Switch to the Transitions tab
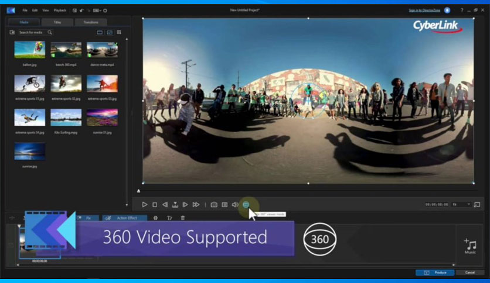Screen dimensions: 490x283 click(x=91, y=22)
